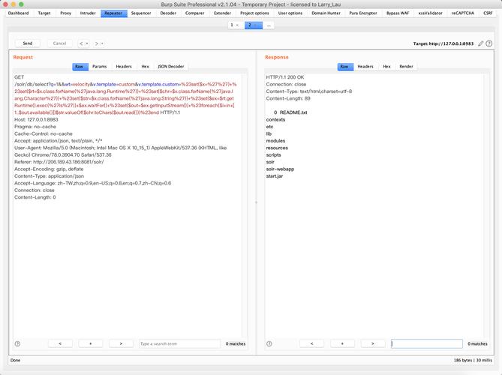502x375 pixels.
Task: Open Repeater help question mark icon
Action: click(490, 43)
